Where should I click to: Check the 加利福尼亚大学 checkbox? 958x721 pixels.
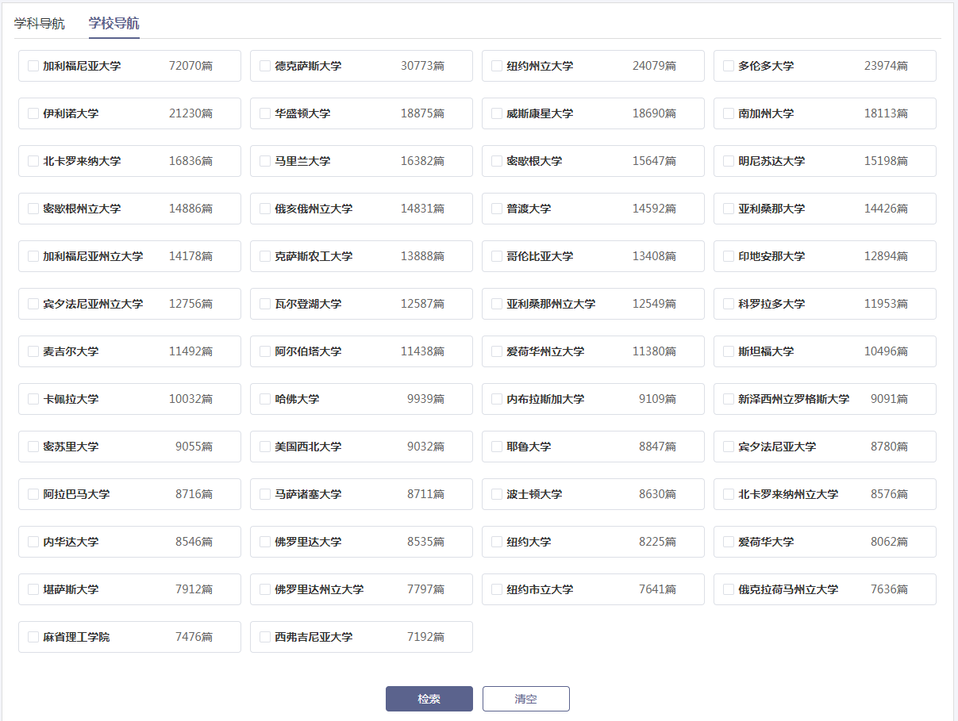(33, 66)
